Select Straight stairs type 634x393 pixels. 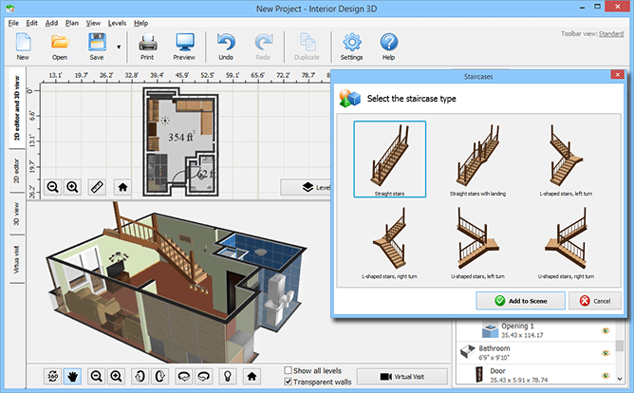[390, 159]
